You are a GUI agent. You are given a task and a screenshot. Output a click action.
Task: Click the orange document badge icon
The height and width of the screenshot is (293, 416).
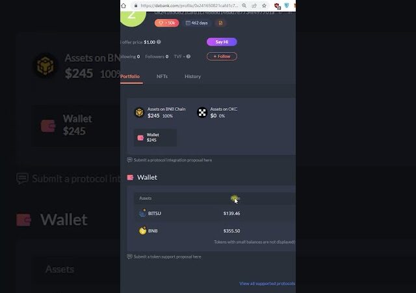pyautogui.click(x=220, y=23)
